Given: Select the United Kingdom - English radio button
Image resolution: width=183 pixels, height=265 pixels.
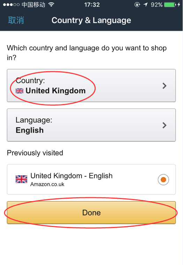Looking at the screenshot, I should tap(163, 179).
